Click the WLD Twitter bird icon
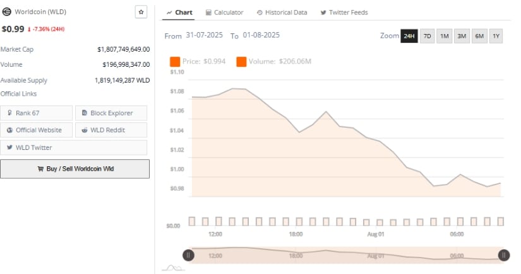521x274 pixels. point(9,147)
